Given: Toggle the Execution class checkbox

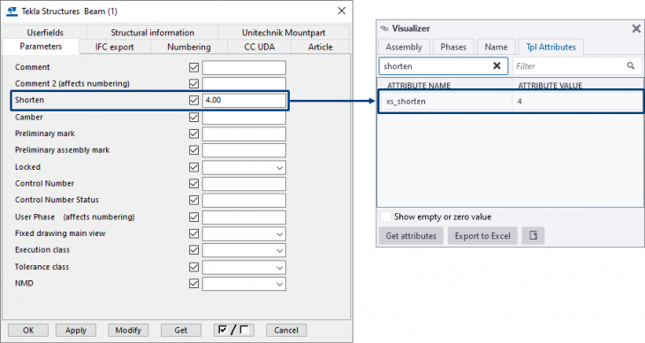Looking at the screenshot, I should (193, 250).
